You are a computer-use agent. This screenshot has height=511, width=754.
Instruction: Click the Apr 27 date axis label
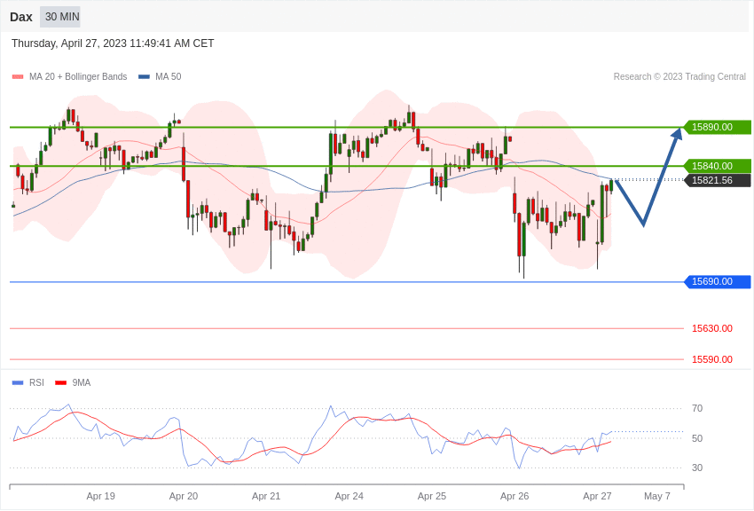597,496
